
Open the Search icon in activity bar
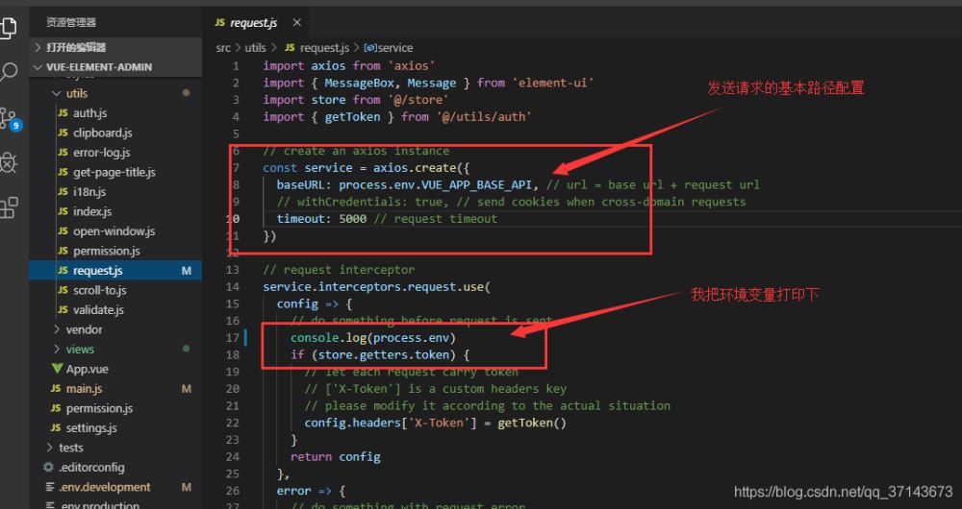coord(10,72)
